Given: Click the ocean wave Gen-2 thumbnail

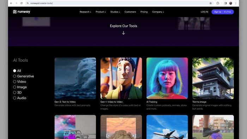Looking at the screenshot, I should pyautogui.click(x=75, y=78).
